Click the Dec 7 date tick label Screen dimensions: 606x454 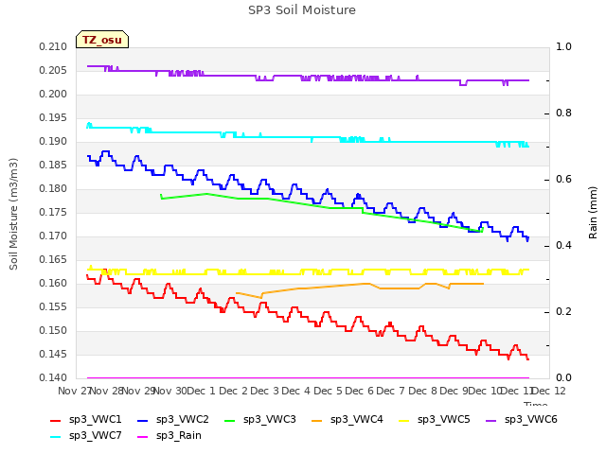tap(391, 391)
